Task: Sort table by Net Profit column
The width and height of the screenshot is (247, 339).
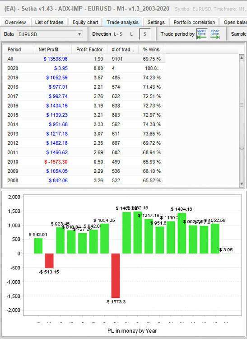Action: click(x=53, y=50)
